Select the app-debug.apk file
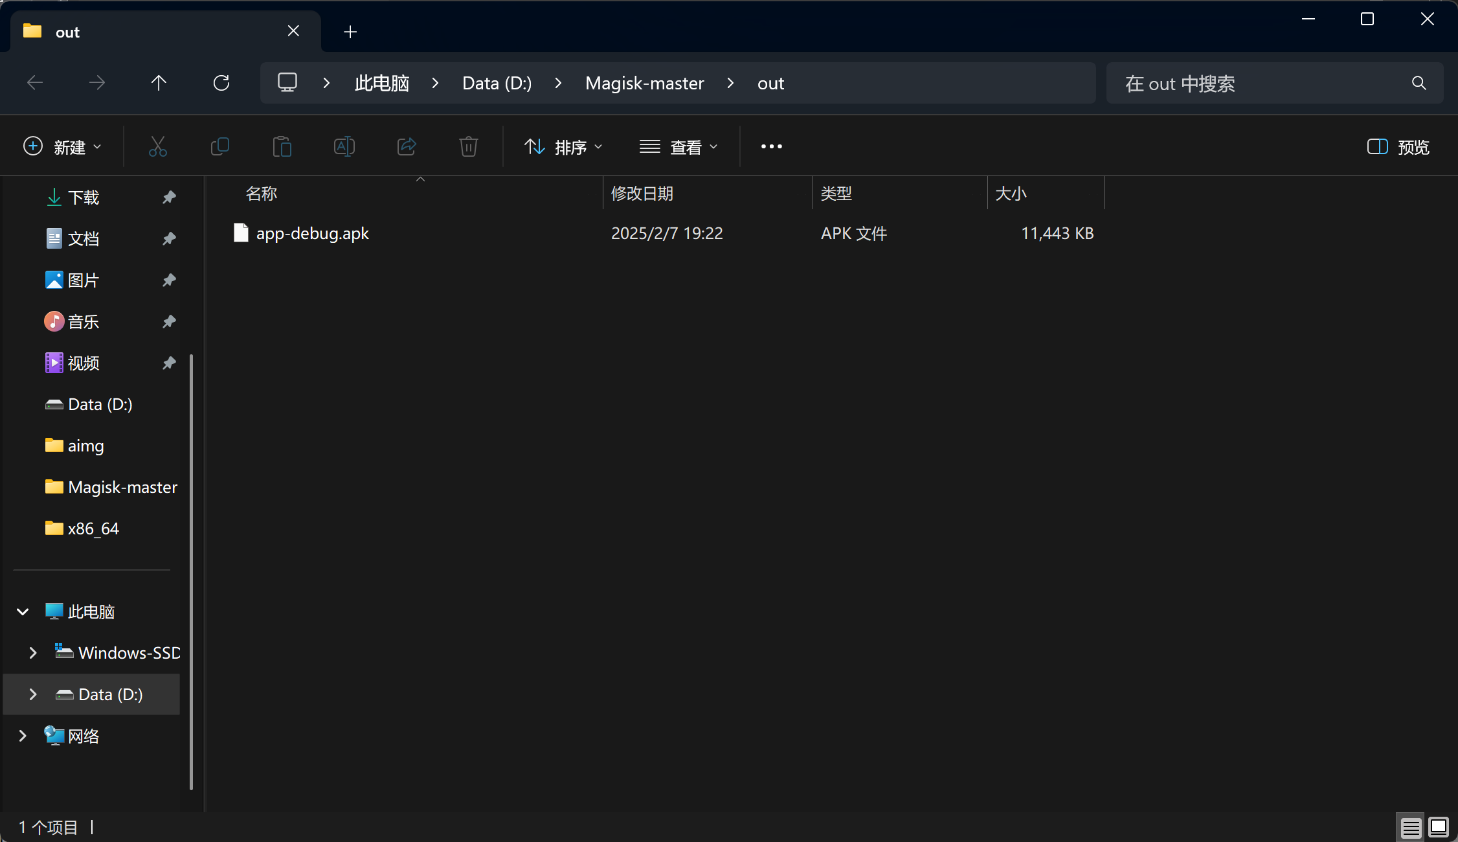Viewport: 1458px width, 842px height. pyautogui.click(x=312, y=233)
